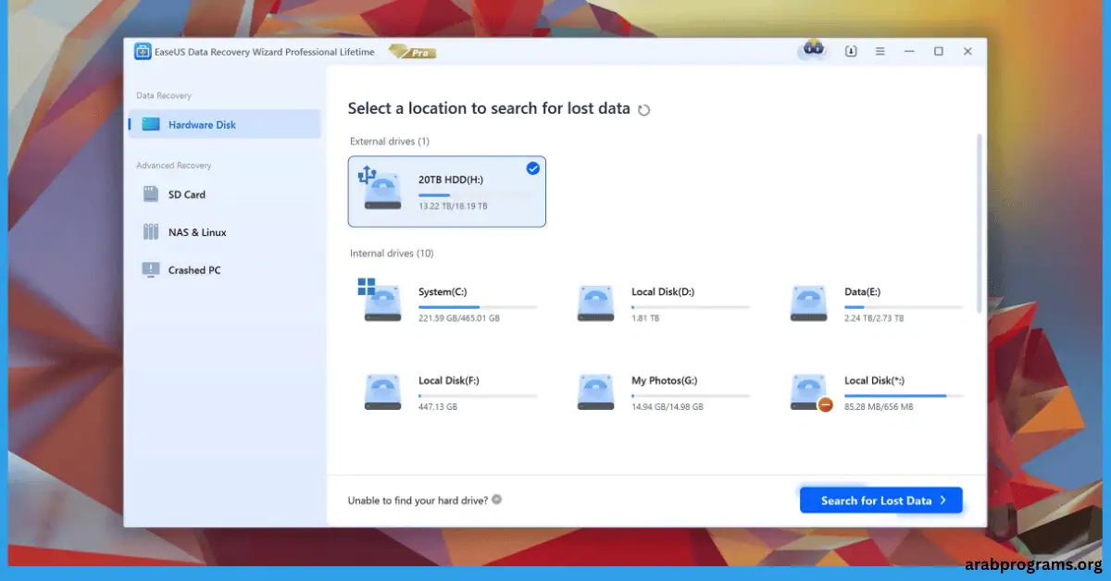Click the 20TB HDD(H:) USB drive icon
The width and height of the screenshot is (1111, 581).
(381, 188)
